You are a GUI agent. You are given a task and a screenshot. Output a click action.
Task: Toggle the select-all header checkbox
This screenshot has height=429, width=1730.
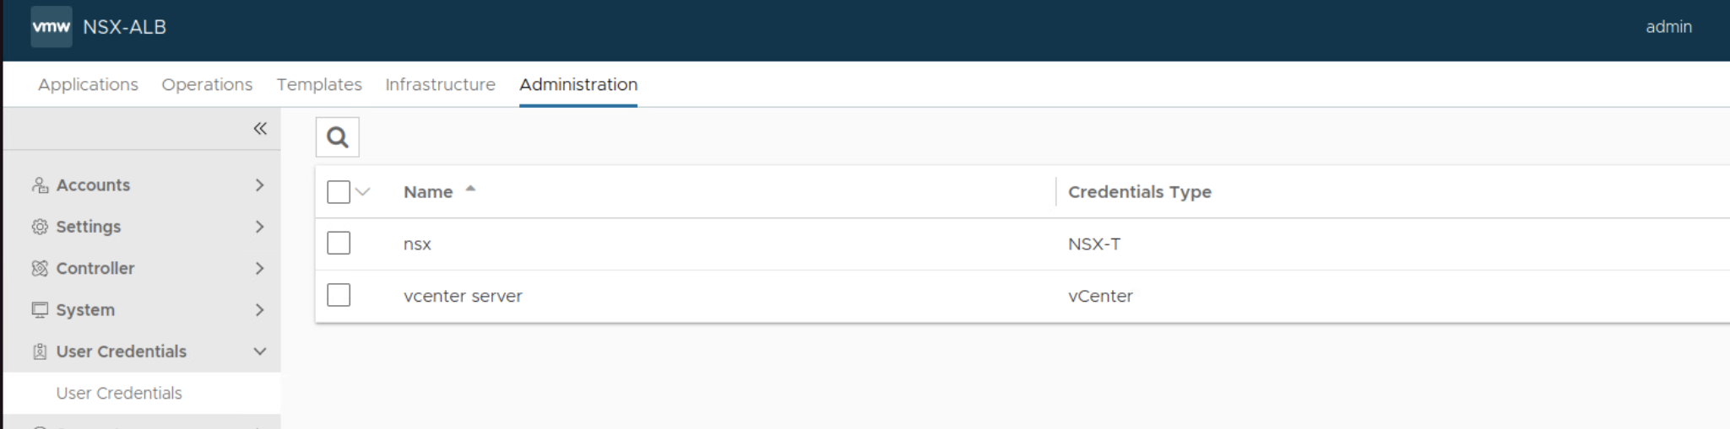[339, 192]
